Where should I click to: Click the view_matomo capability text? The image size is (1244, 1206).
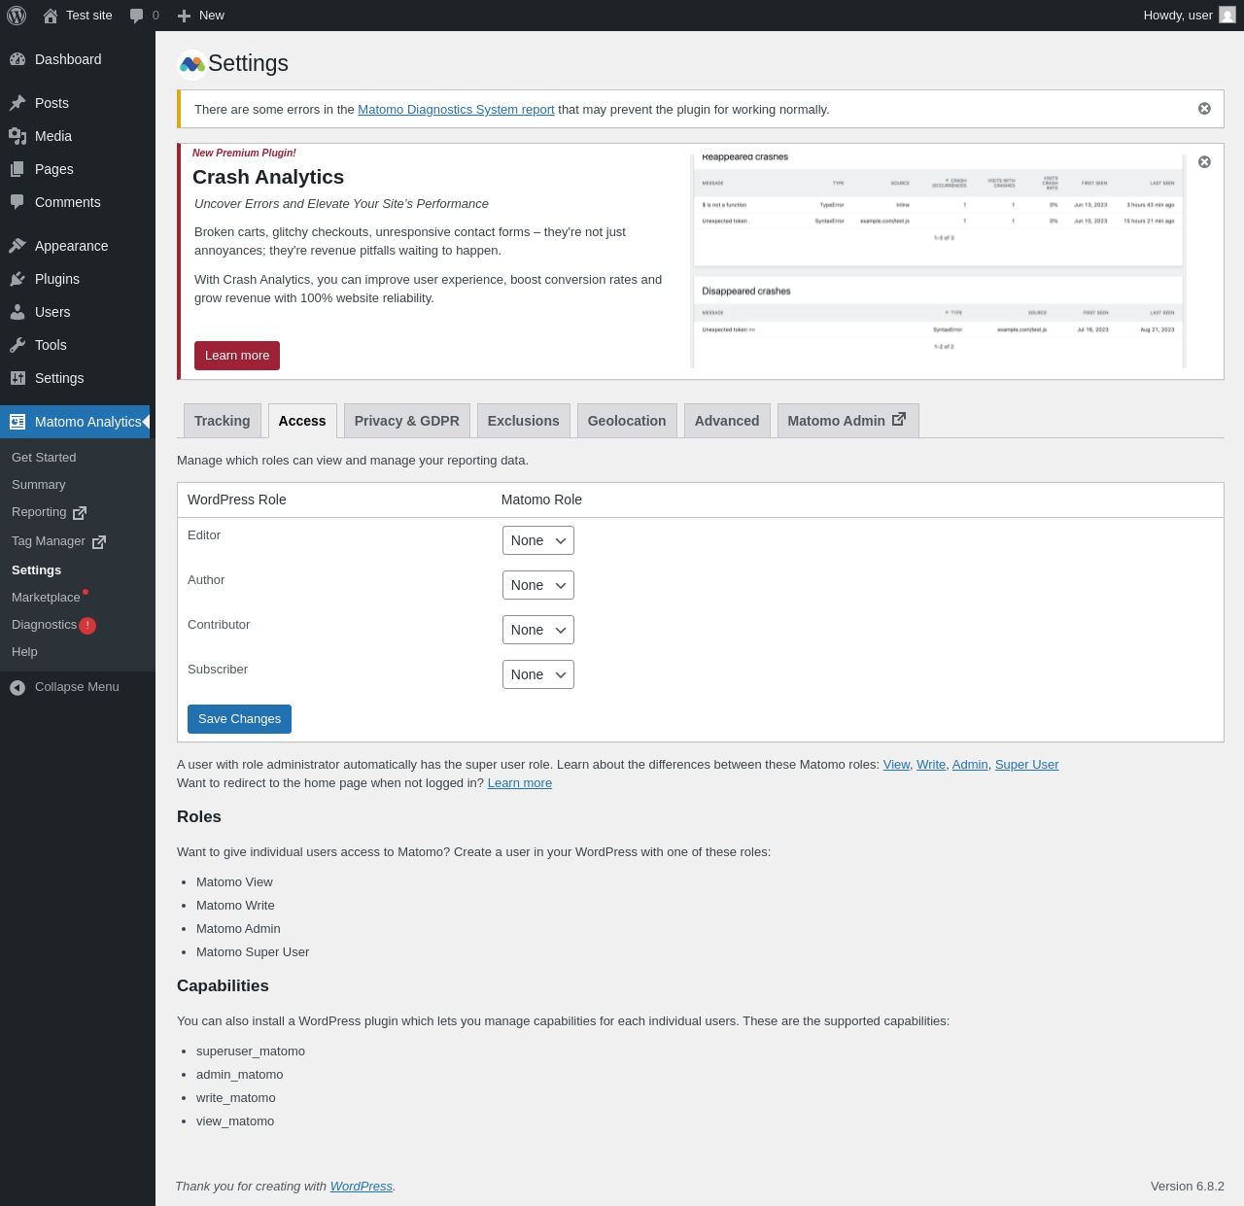click(x=235, y=1121)
